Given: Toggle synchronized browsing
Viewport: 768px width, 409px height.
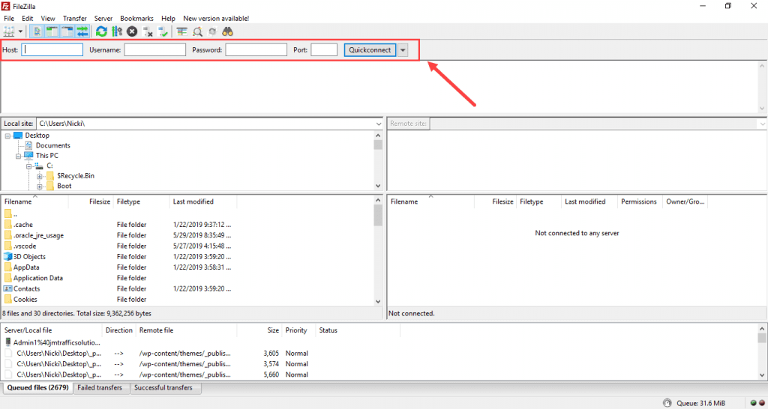Looking at the screenshot, I should point(212,31).
